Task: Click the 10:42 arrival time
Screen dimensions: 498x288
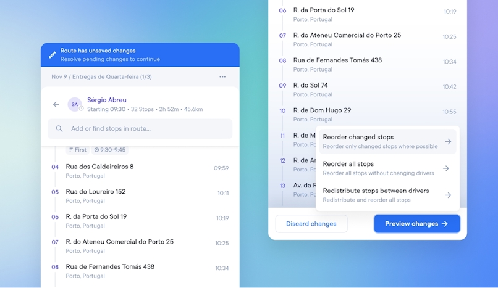Action: tap(449, 87)
